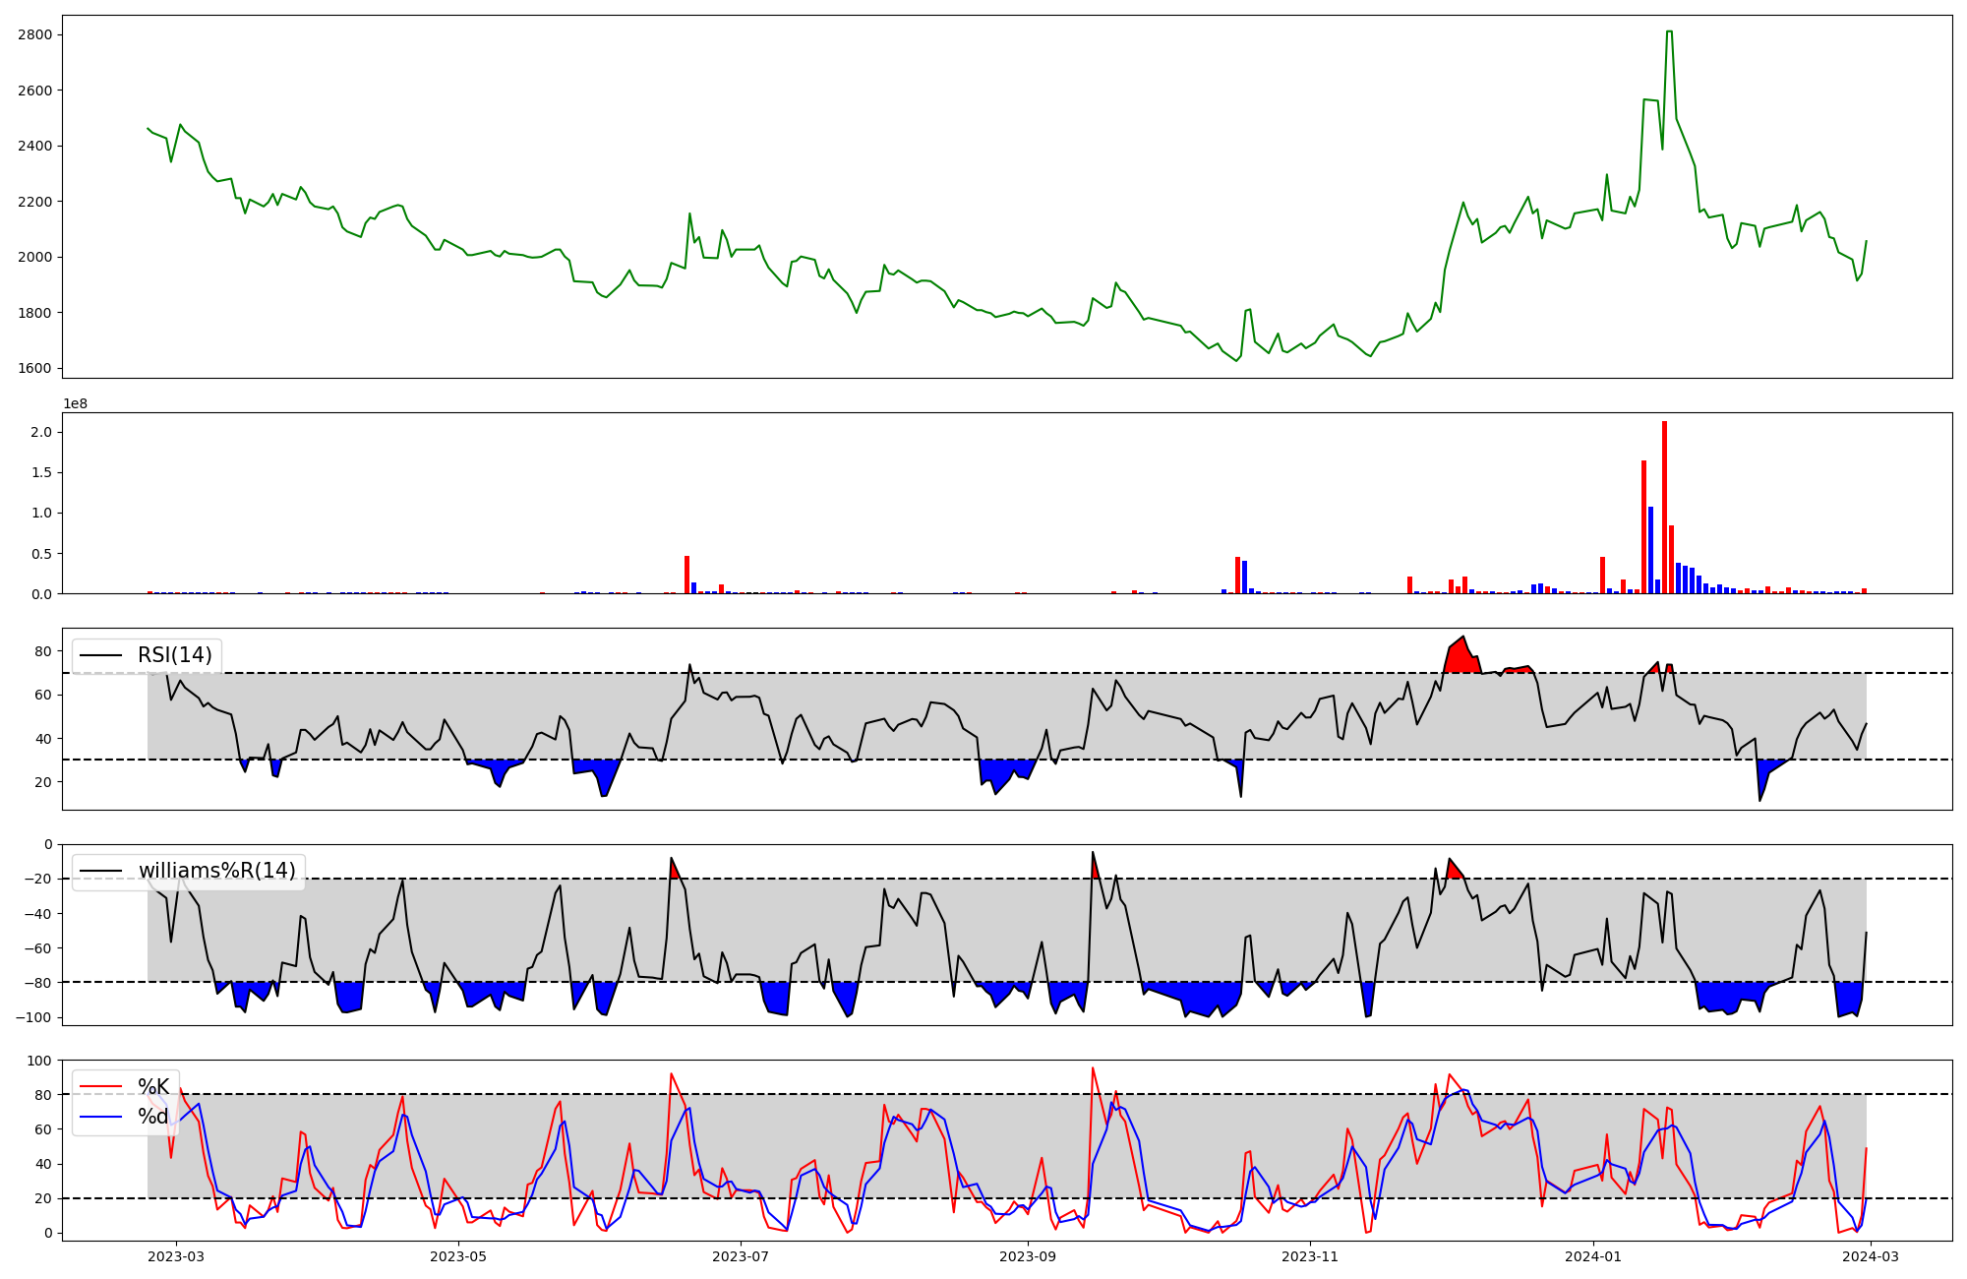
Task: Click the 2023-11 x-axis date label
Action: point(1310,1256)
